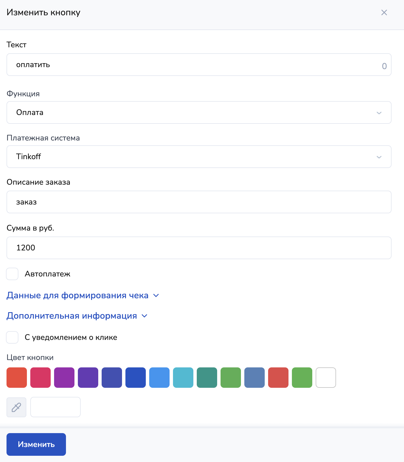
Task: Open the Платежная система dropdown
Action: click(x=199, y=157)
